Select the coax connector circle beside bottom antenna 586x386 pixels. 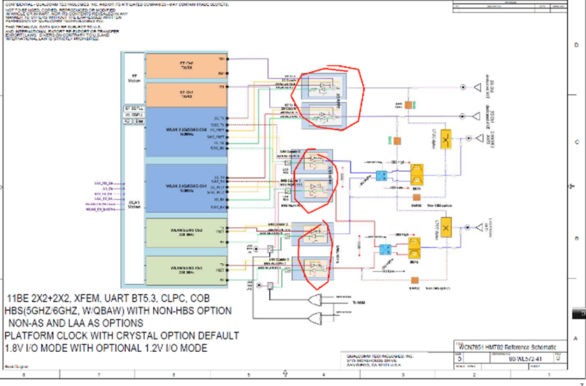pyautogui.click(x=467, y=227)
